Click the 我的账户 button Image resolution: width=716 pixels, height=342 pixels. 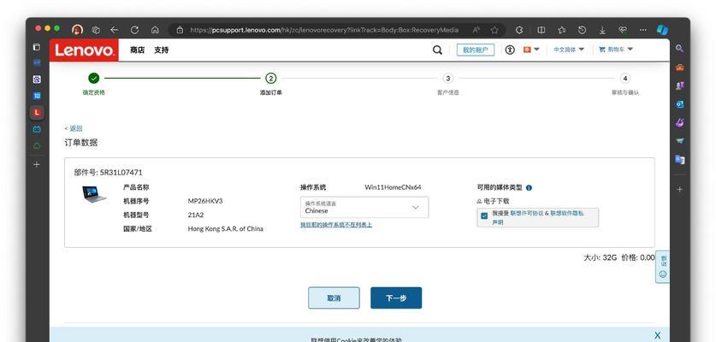click(476, 50)
